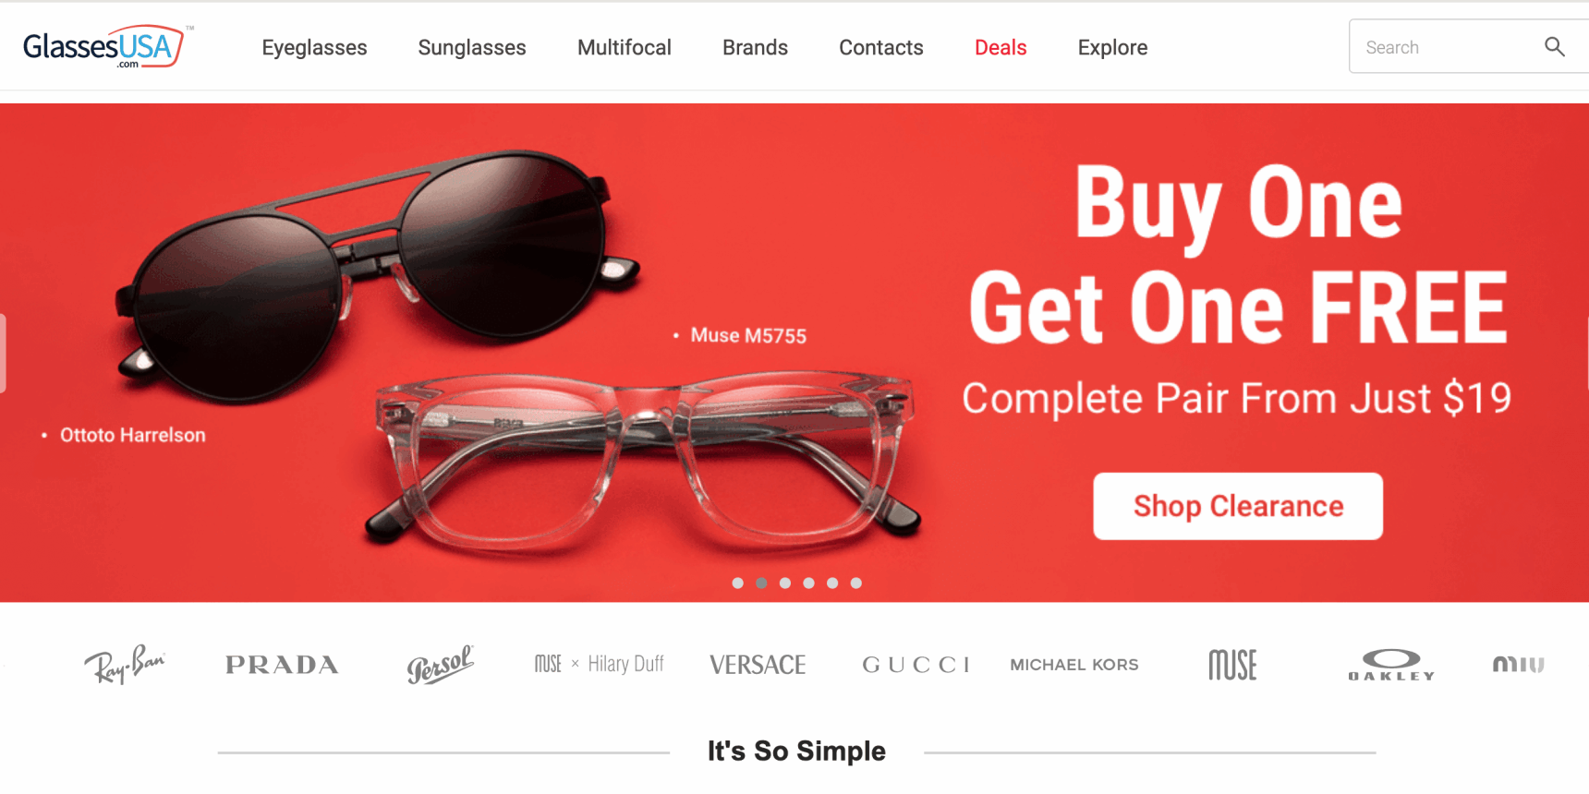The height and width of the screenshot is (794, 1589).
Task: Open the Brands menu
Action: 755,47
